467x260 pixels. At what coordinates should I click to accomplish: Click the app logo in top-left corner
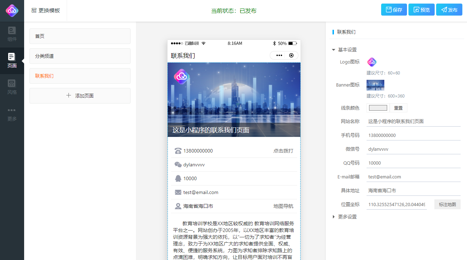(x=12, y=10)
